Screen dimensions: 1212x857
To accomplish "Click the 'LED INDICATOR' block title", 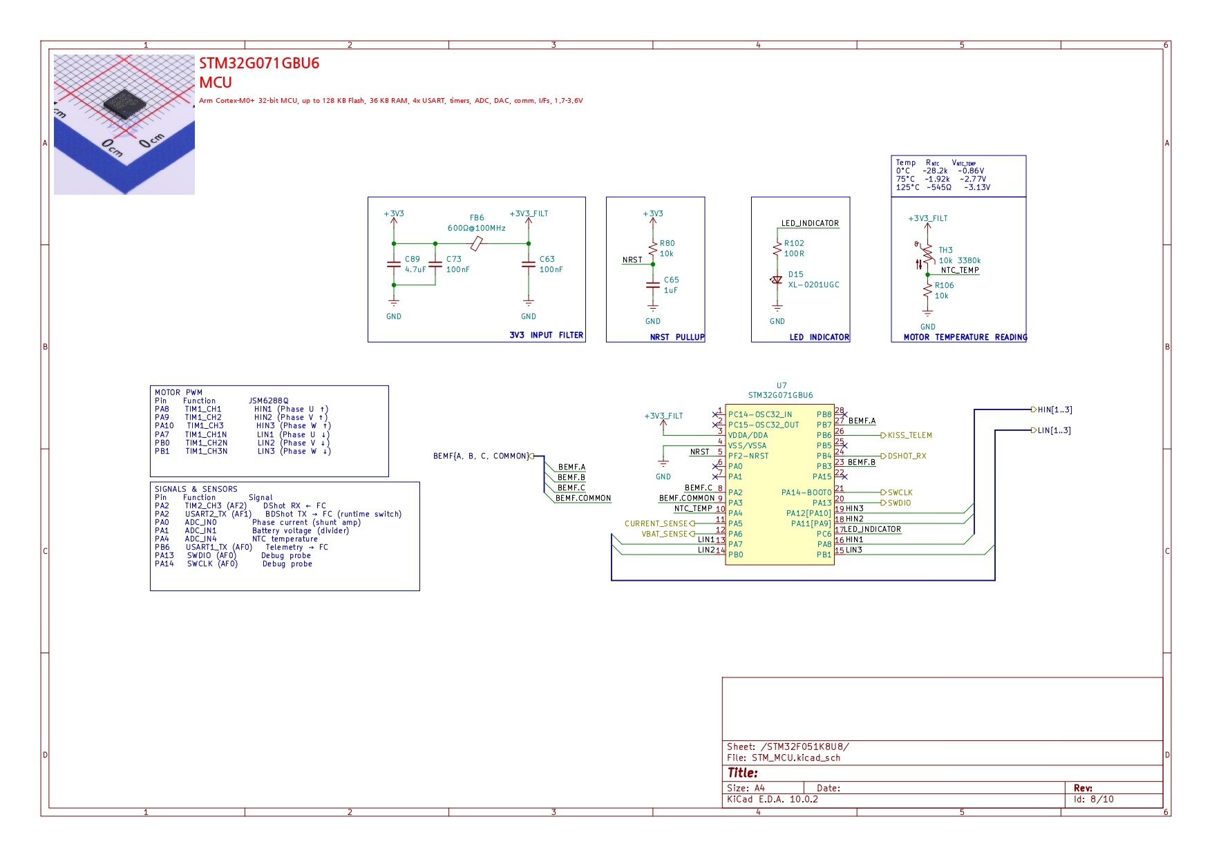I will point(820,337).
